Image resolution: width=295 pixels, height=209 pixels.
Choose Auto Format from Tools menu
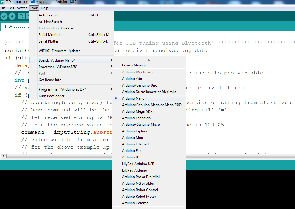pos(71,15)
